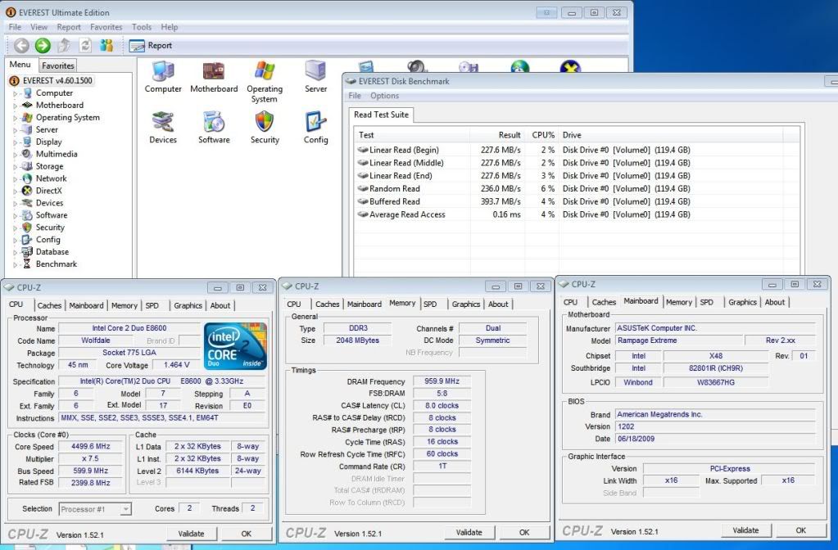Click the Intel Core 2 Duo logo image
This screenshot has height=550, width=838.
click(235, 346)
